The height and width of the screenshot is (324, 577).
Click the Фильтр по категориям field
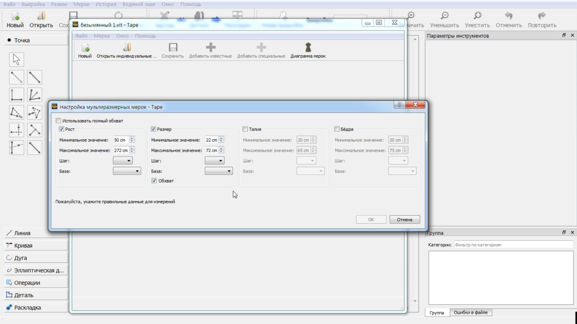tap(514, 245)
